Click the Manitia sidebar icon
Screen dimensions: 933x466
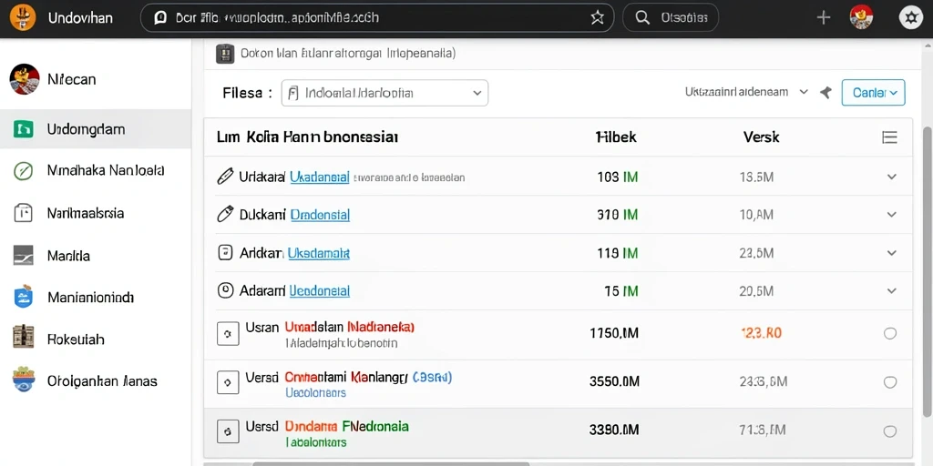23,256
